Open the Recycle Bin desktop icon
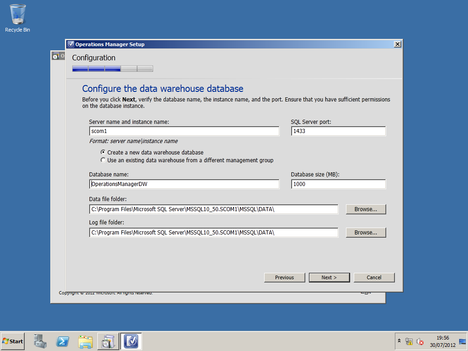The width and height of the screenshot is (468, 351). pos(18,18)
